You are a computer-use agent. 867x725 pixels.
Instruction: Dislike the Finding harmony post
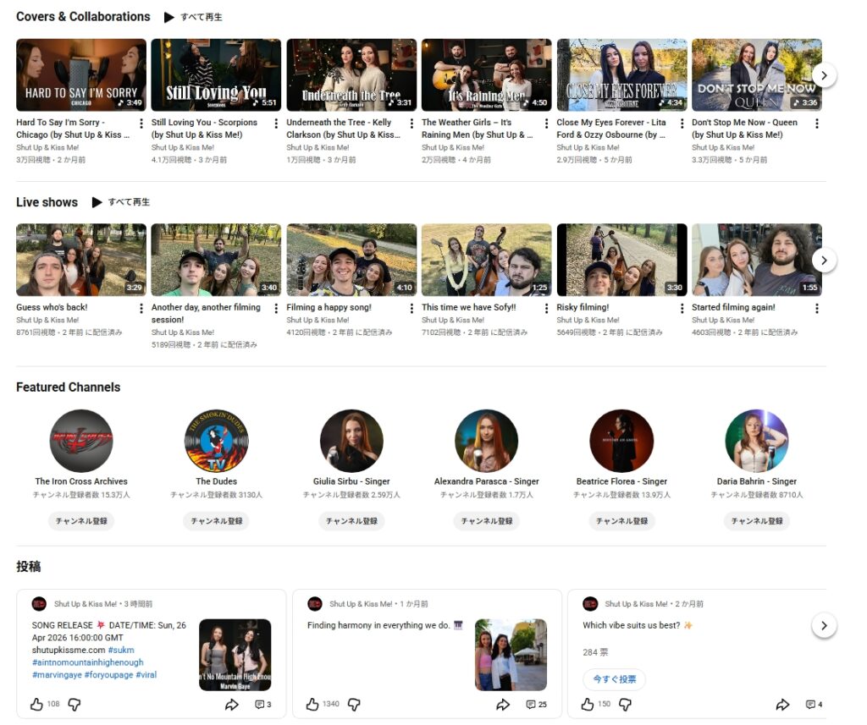354,704
